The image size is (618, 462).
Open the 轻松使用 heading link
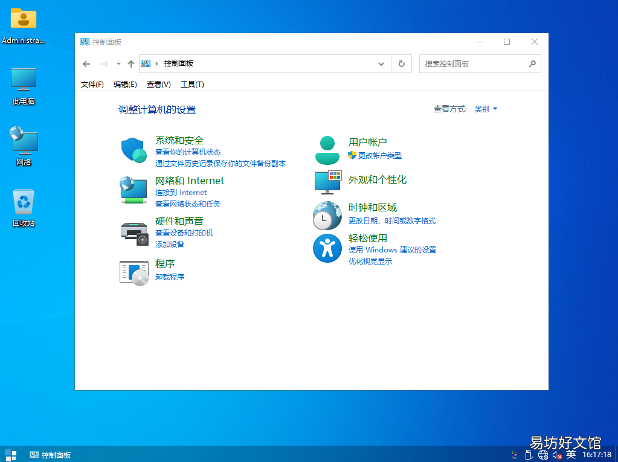(x=367, y=239)
